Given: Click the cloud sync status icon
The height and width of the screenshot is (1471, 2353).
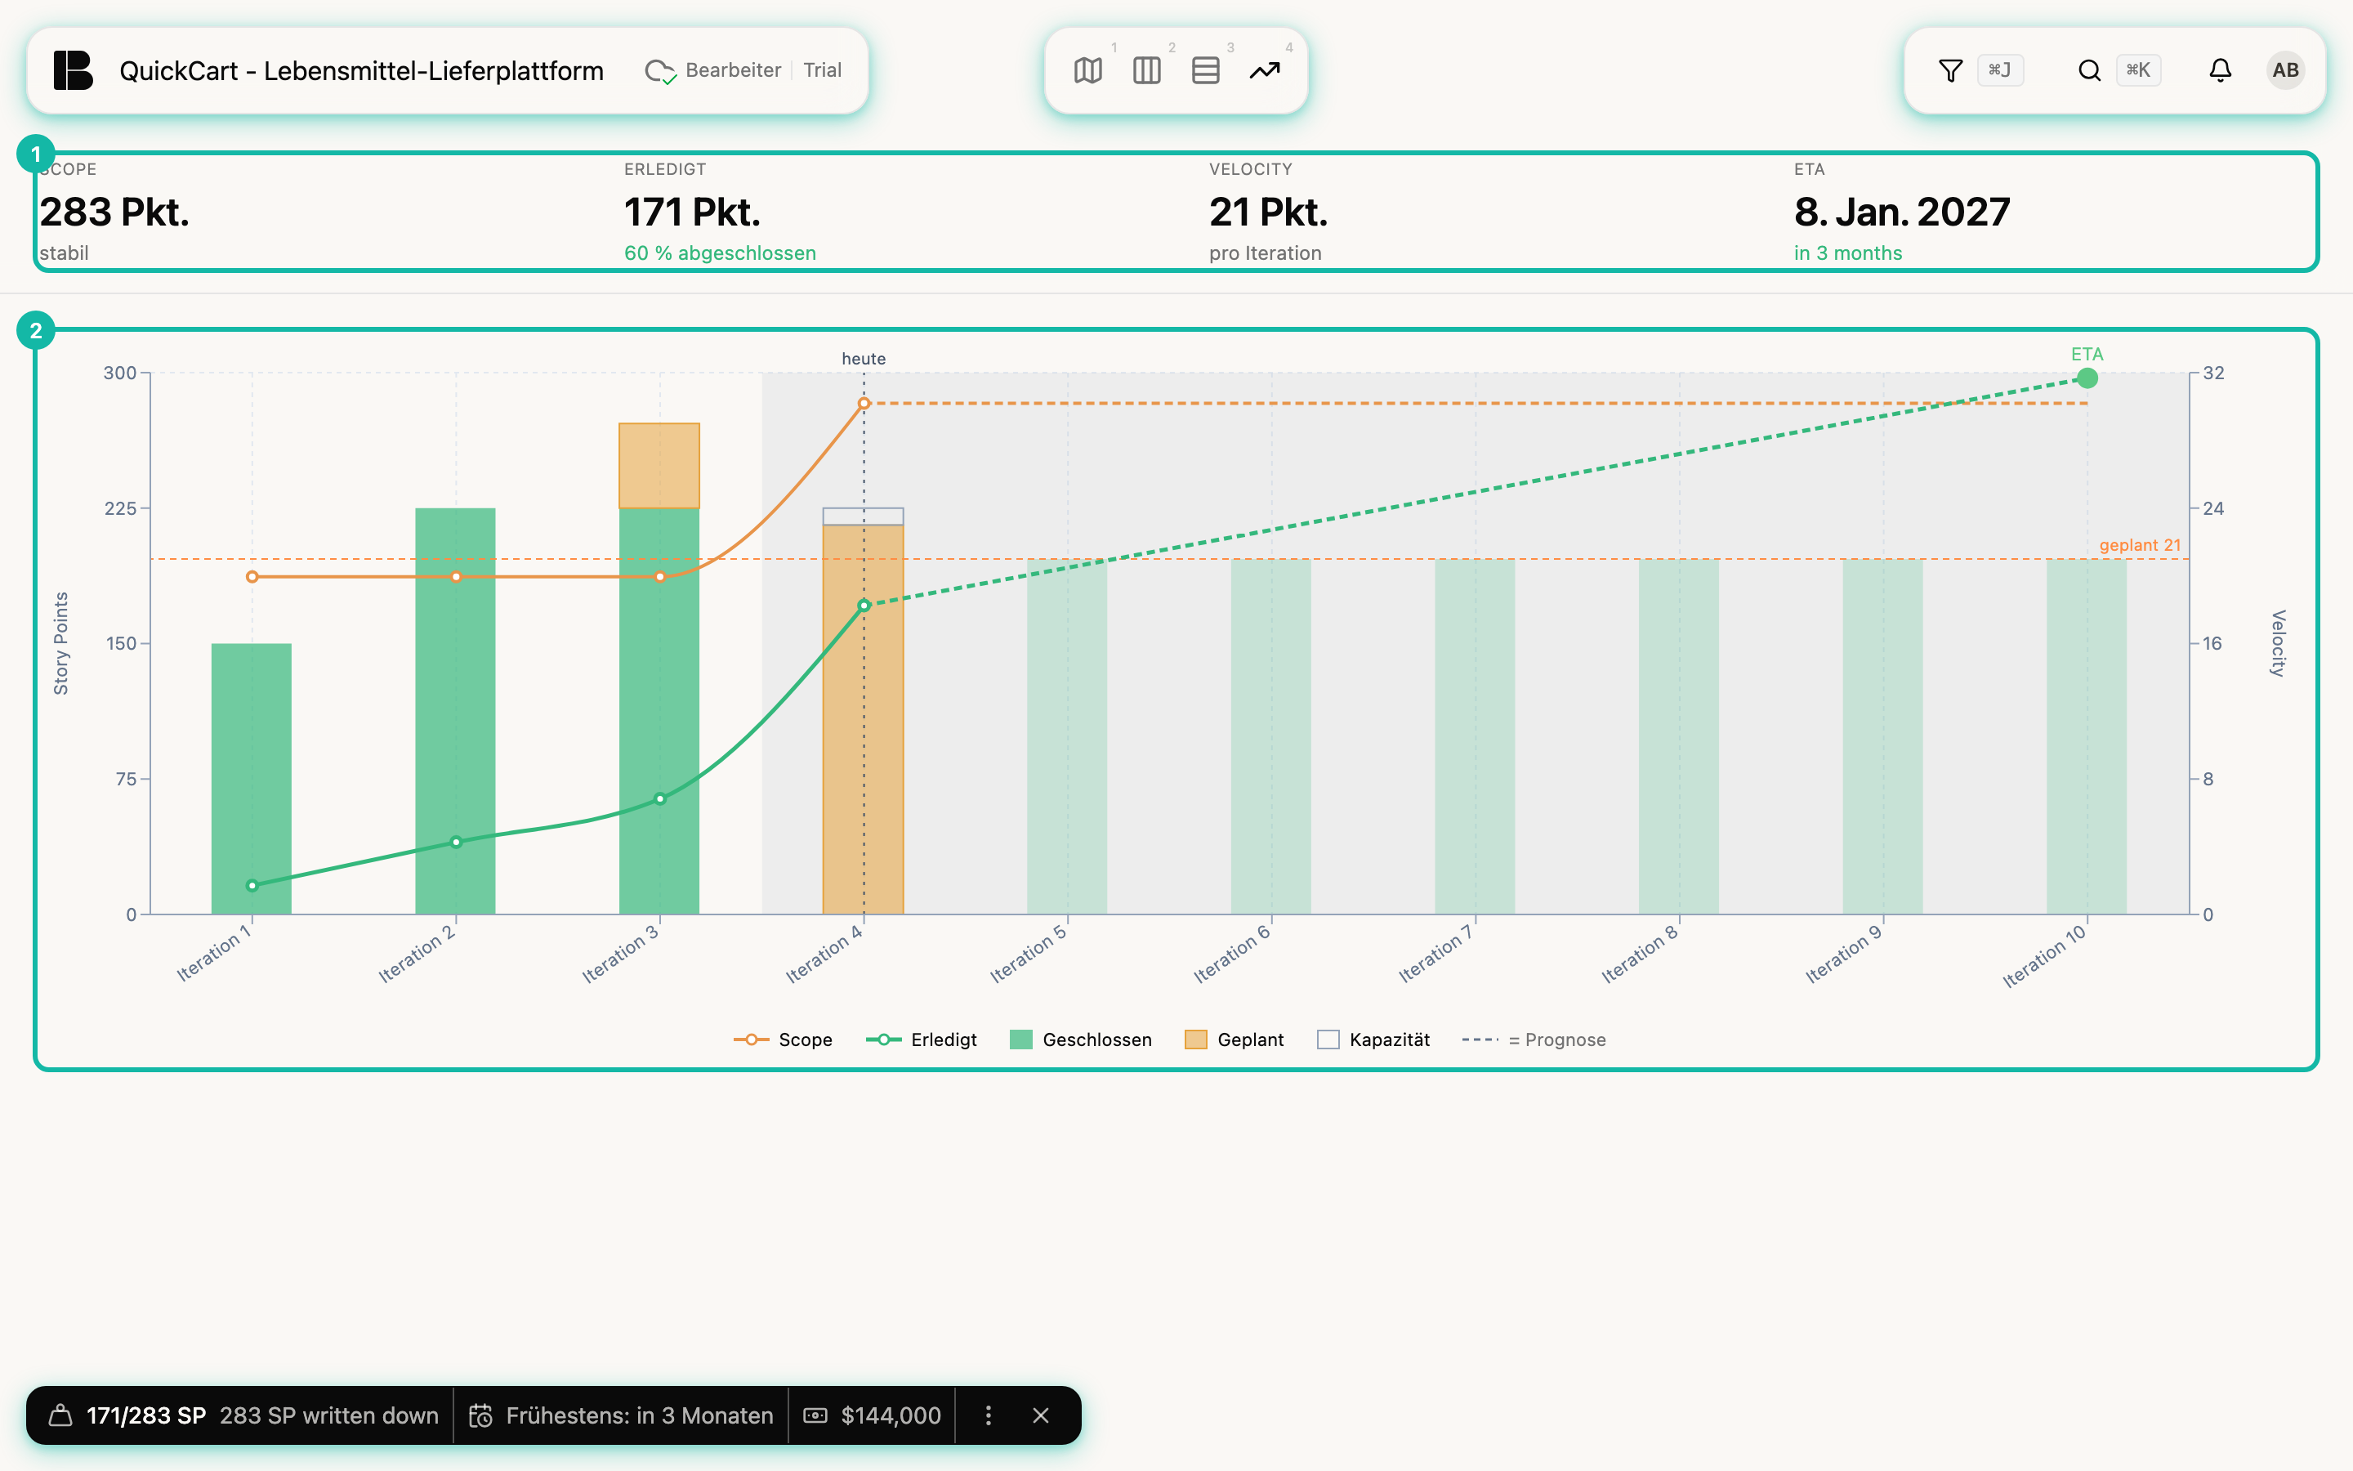Looking at the screenshot, I should [x=660, y=71].
